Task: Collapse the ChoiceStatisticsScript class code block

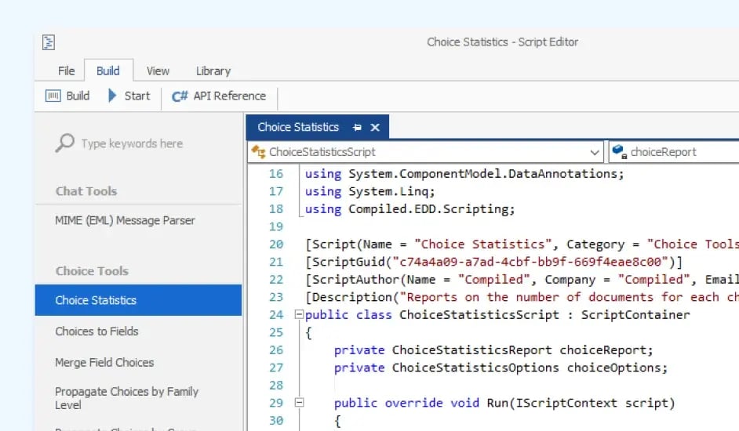Action: click(x=298, y=315)
